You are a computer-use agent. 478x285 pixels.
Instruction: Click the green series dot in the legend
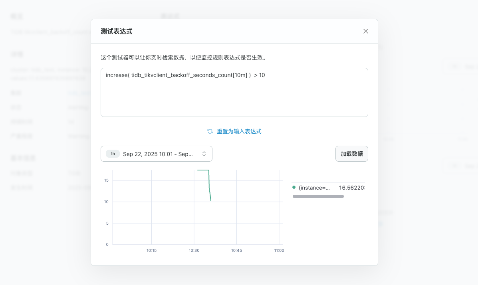click(294, 187)
